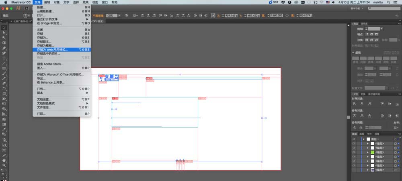Image resolution: width=402 pixels, height=181 pixels.
Task: Collapse the 图层 1 layer tree
Action: tap(363, 139)
